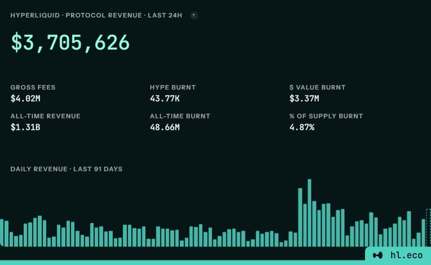Click the Daily Revenue Last 91 Days heading
This screenshot has width=431, height=265.
67,169
